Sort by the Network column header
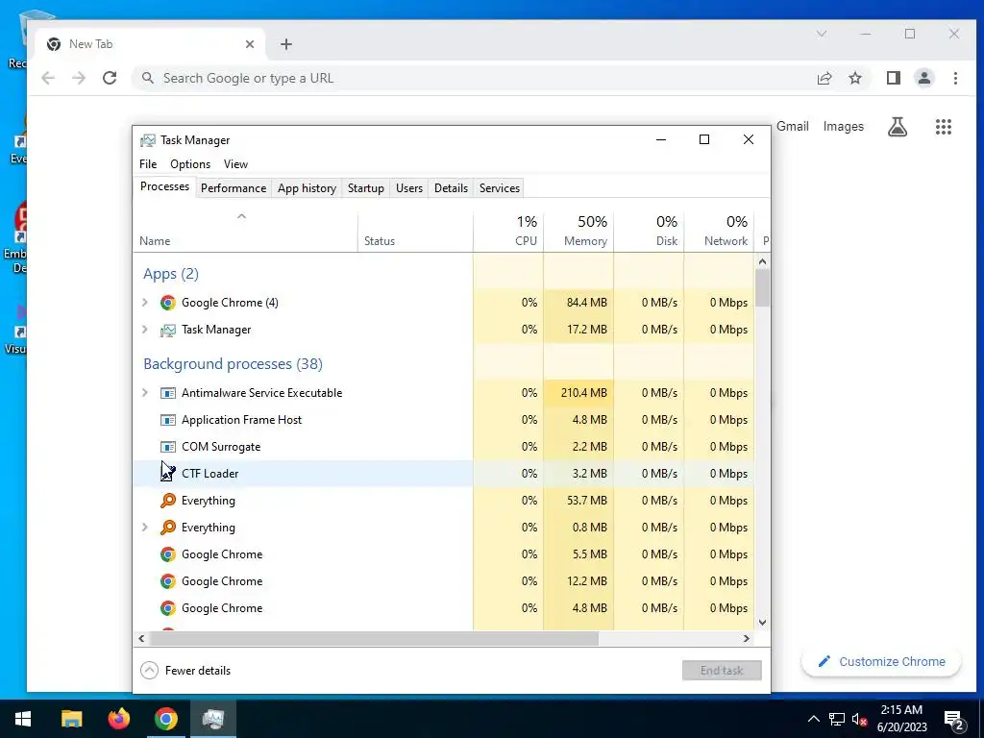The width and height of the screenshot is (984, 738). [719, 231]
